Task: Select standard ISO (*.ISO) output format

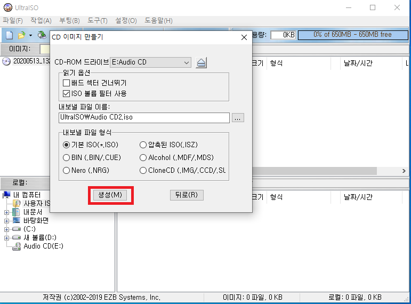Action: point(66,145)
